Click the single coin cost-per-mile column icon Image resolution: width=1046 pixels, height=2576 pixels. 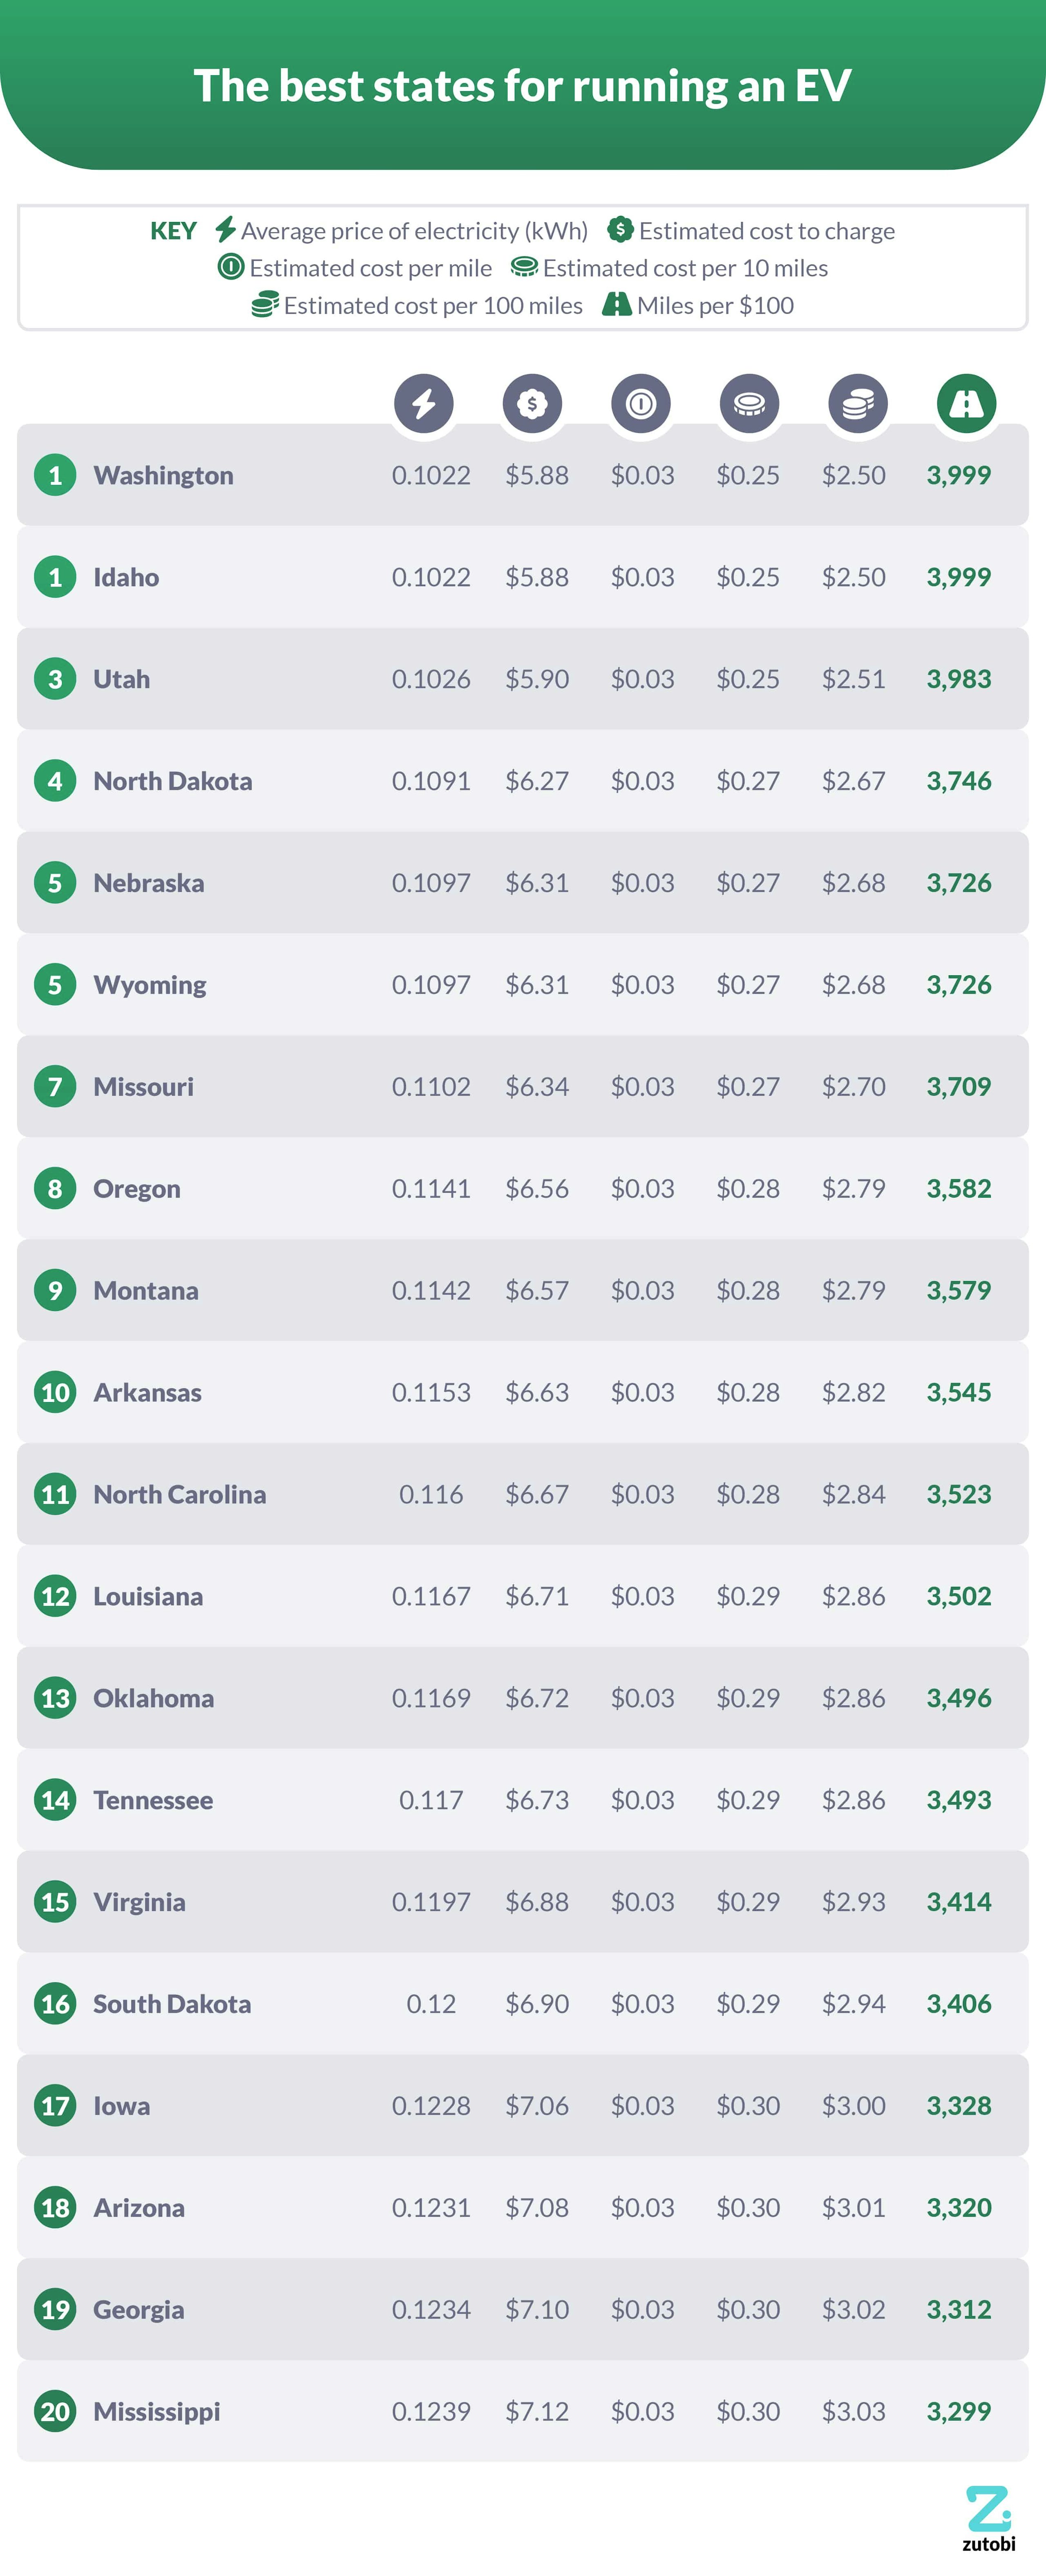[x=641, y=404]
